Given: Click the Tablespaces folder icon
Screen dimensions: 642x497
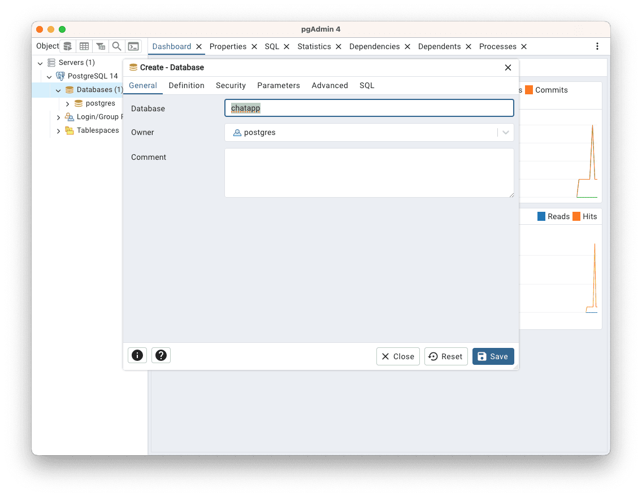Looking at the screenshot, I should (70, 130).
